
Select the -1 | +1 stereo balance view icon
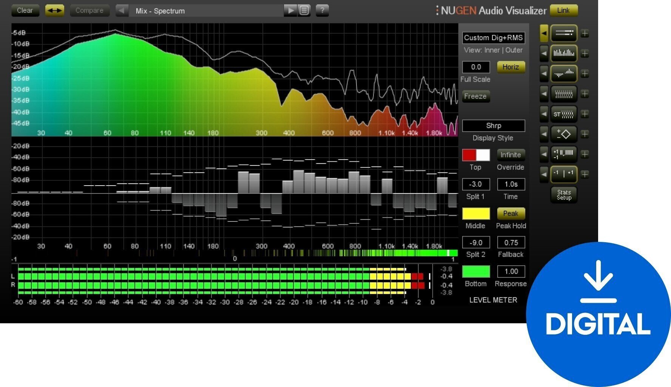coord(564,174)
